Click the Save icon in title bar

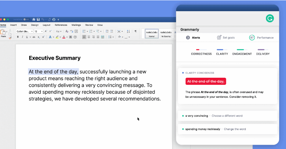[x=38, y=19]
